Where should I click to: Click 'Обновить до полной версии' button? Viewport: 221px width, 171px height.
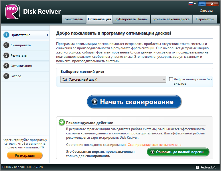pyautogui.click(x=178, y=152)
